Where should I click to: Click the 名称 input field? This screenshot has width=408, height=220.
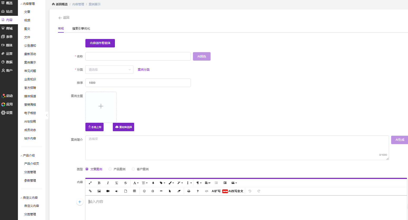click(138, 56)
